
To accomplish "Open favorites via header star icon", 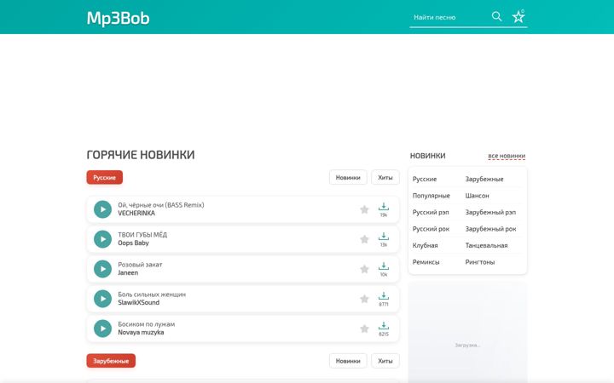I will [x=518, y=16].
